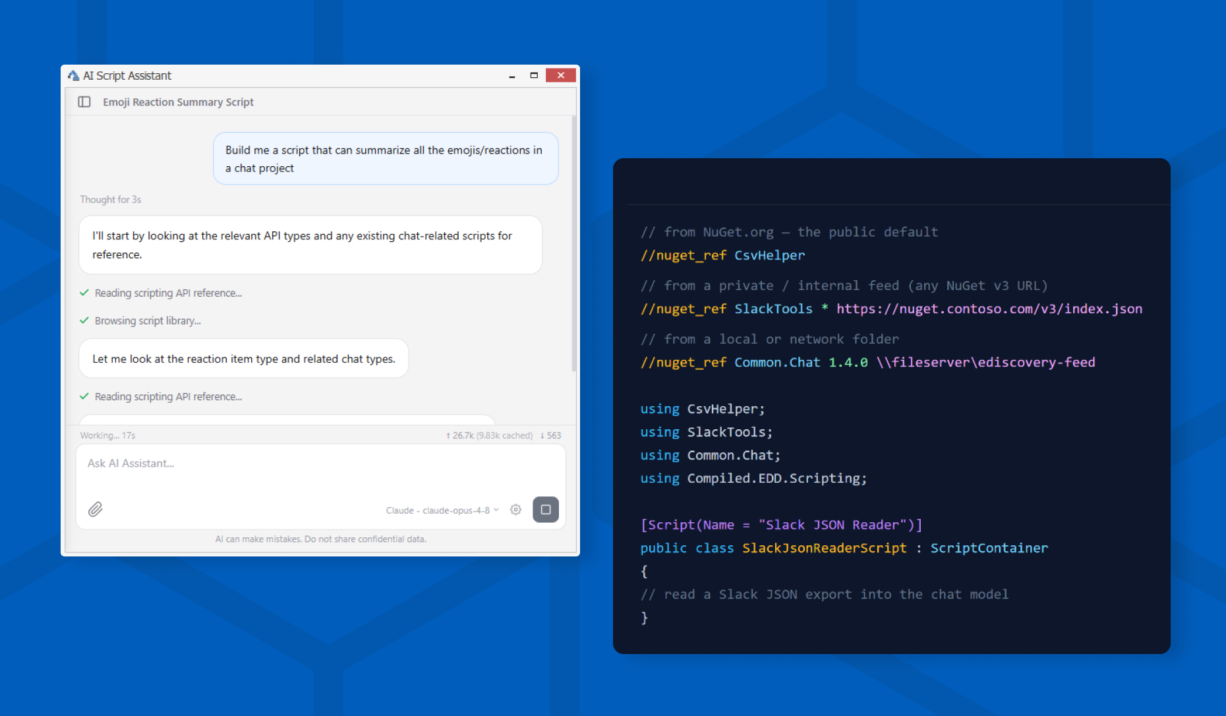The image size is (1226, 716).
Task: Click the paperclip attach file icon
Action: click(x=96, y=509)
